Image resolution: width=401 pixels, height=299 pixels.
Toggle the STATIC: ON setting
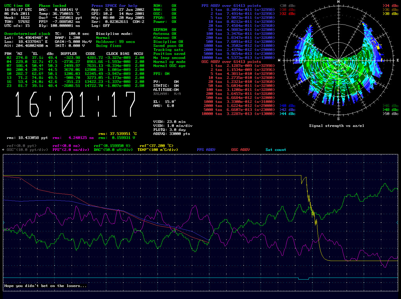coord(166,86)
